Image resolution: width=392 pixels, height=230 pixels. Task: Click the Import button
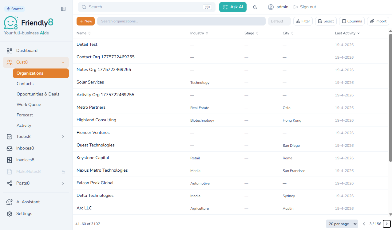(378, 21)
